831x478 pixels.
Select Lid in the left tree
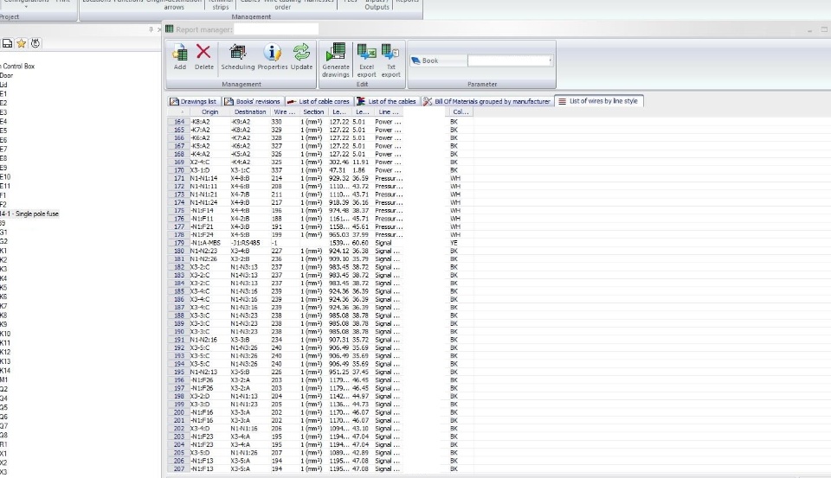point(3,85)
